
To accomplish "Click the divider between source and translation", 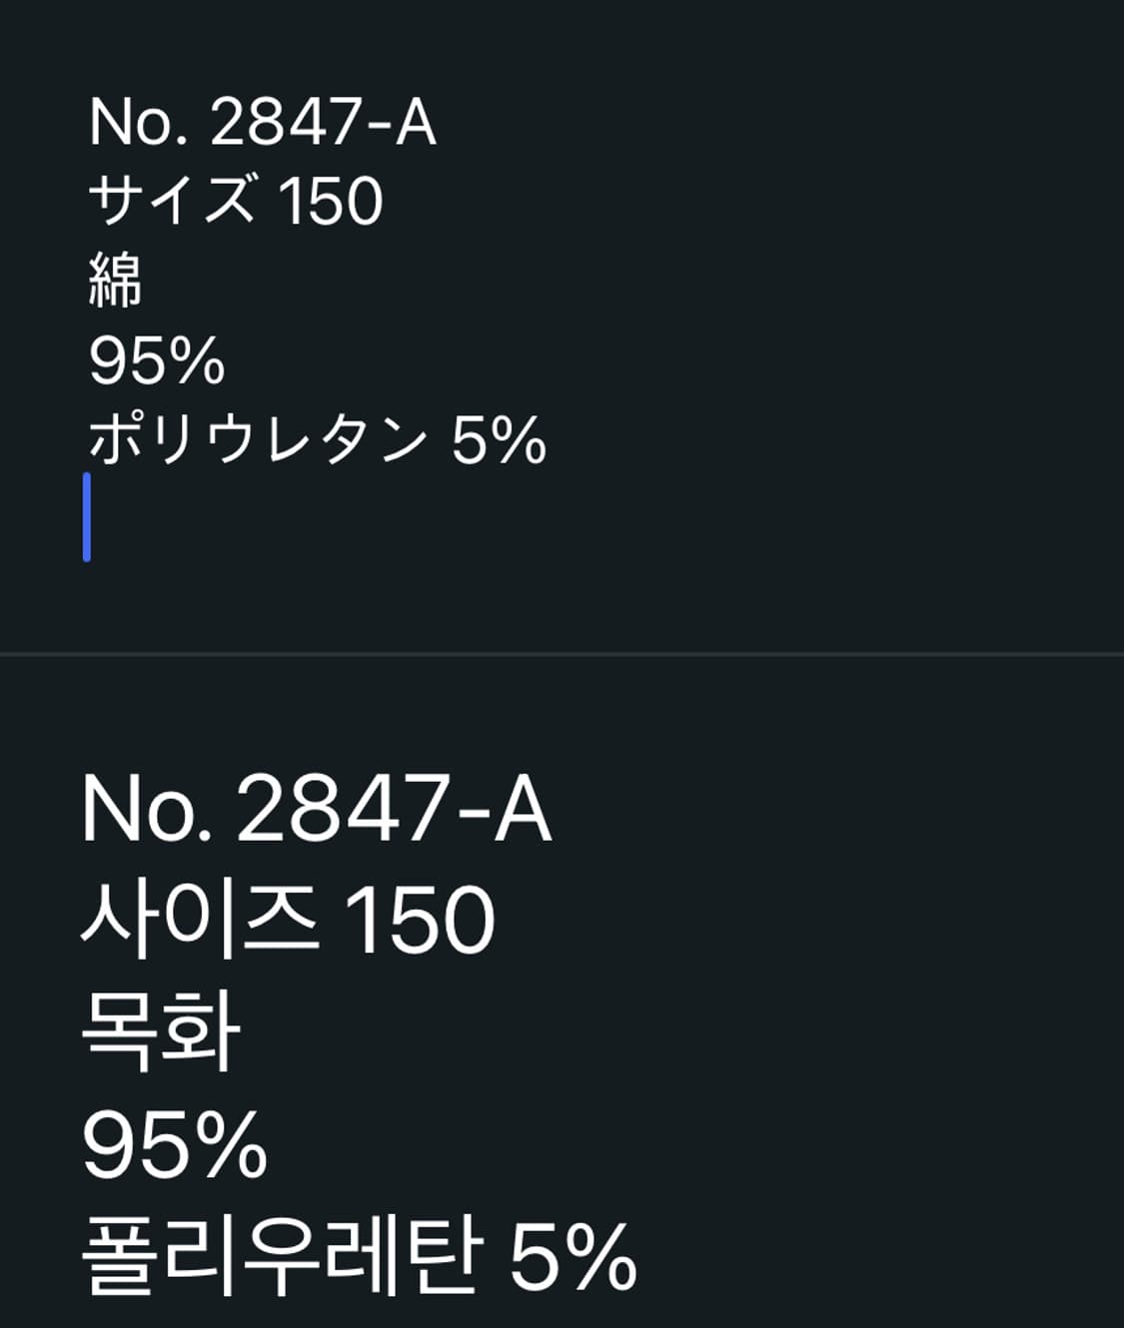I will [562, 654].
